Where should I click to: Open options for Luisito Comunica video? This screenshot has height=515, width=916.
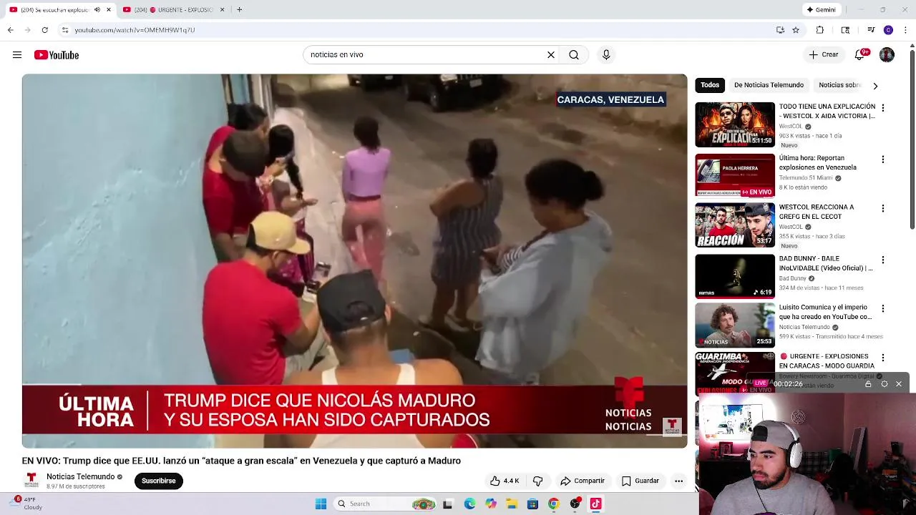tap(883, 309)
